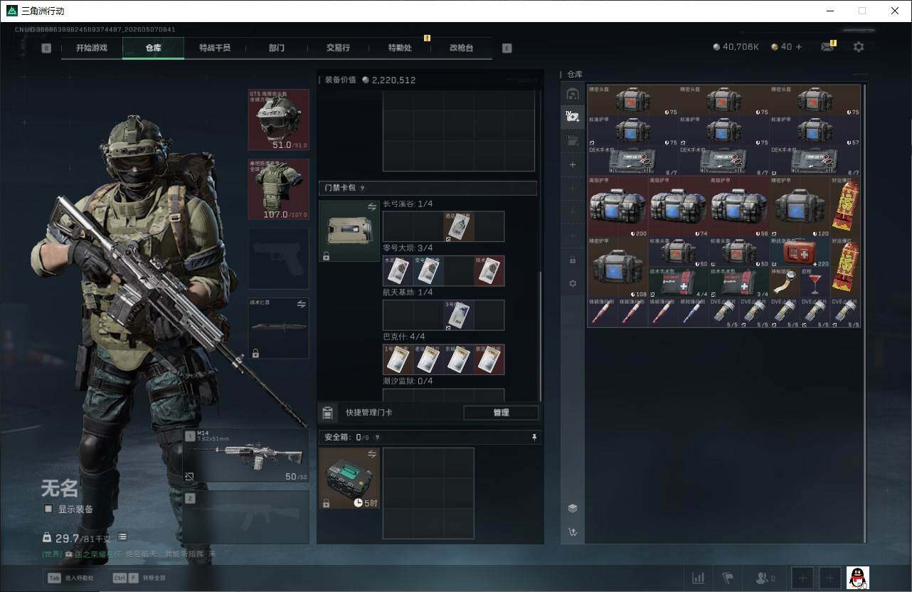The width and height of the screenshot is (912, 592).
Task: Select the 仓库 tab
Action: pos(153,48)
